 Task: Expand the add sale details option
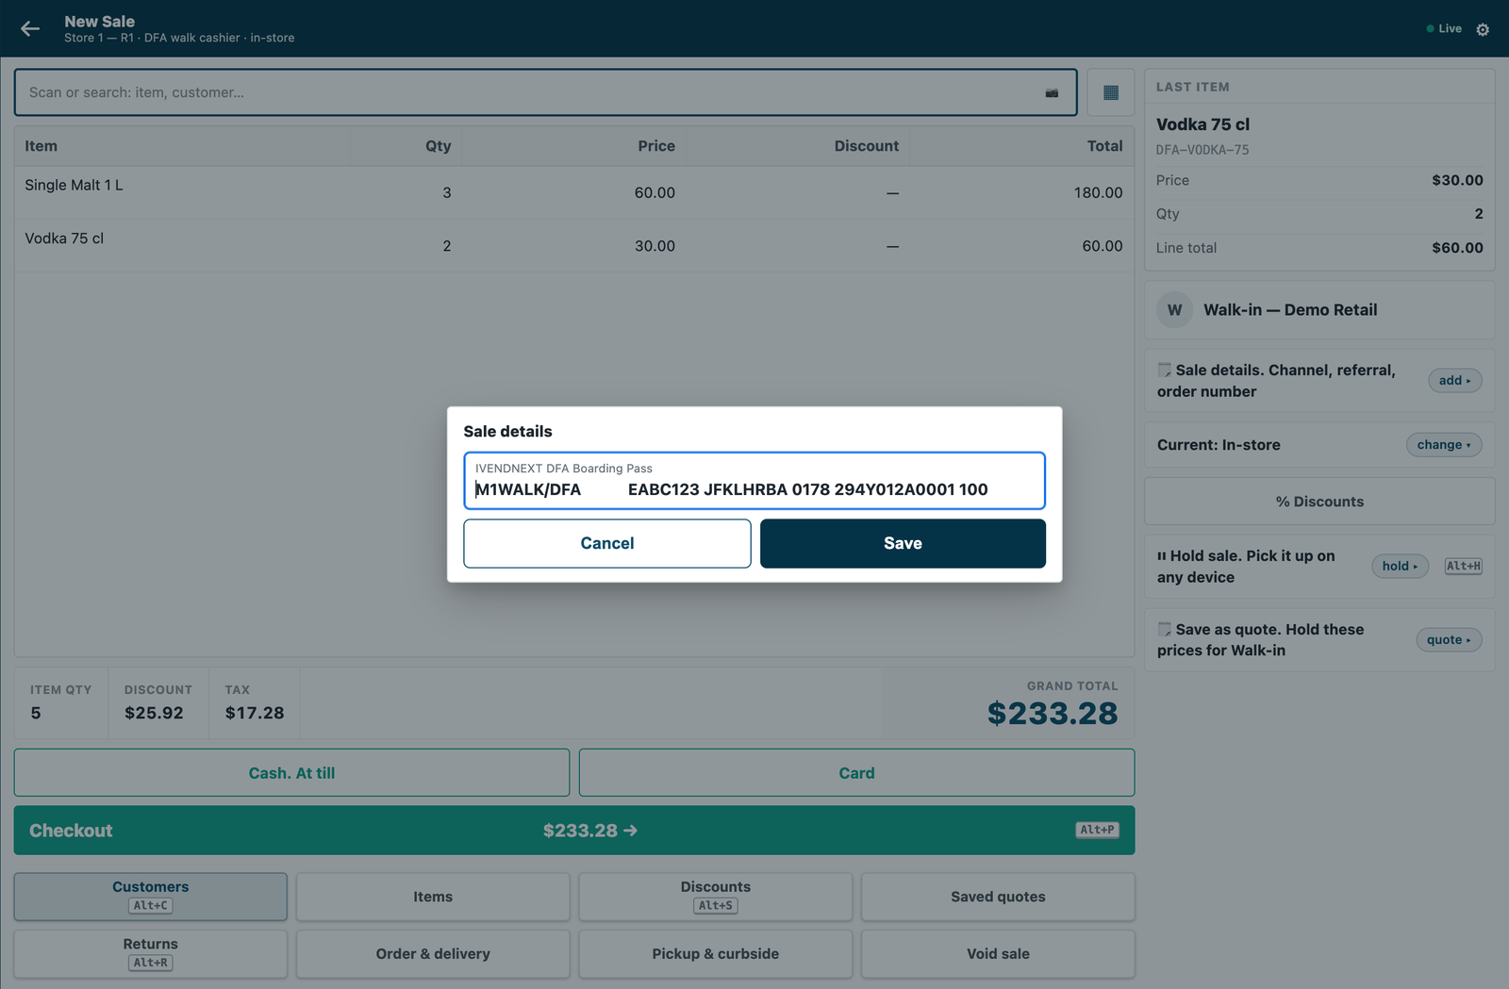click(1455, 380)
